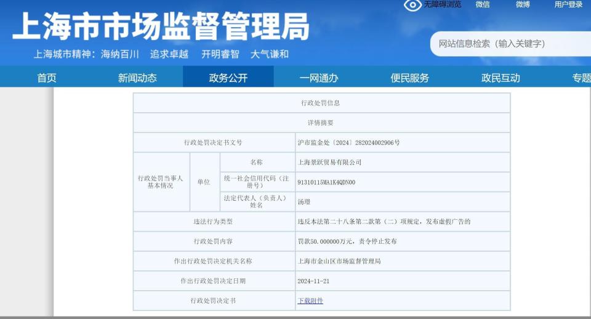Viewport: 591px width, 319px height.
Task: Click the 统一社会信用代码 label cell
Action: pyautogui.click(x=257, y=182)
